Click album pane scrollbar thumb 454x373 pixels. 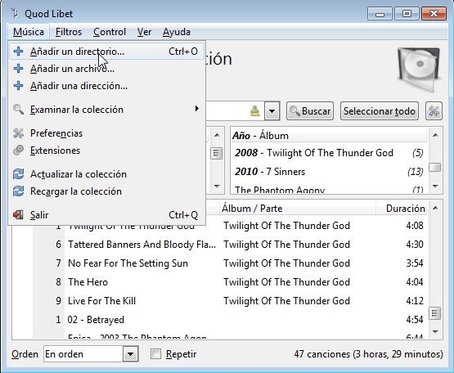(x=435, y=167)
